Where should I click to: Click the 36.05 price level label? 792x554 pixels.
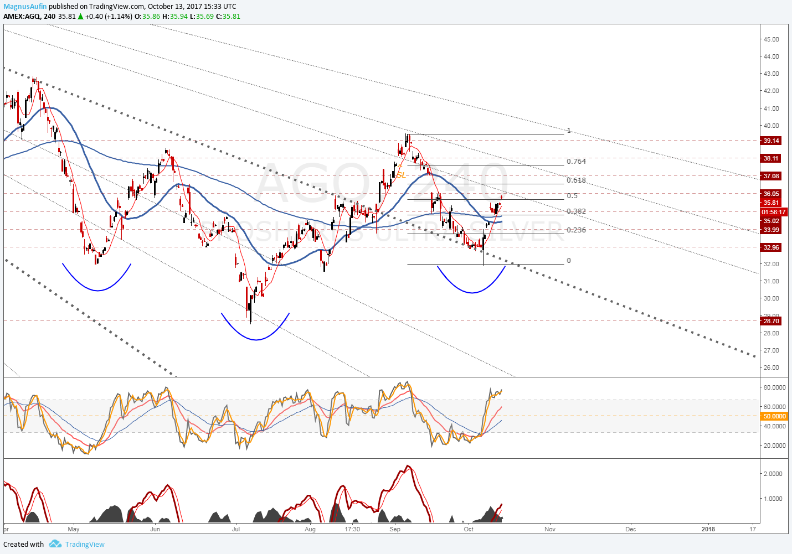(x=772, y=194)
